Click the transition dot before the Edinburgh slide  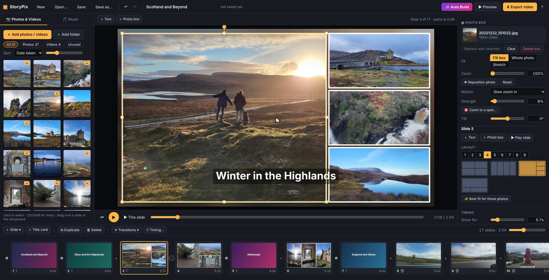pyautogui.click(x=226, y=258)
